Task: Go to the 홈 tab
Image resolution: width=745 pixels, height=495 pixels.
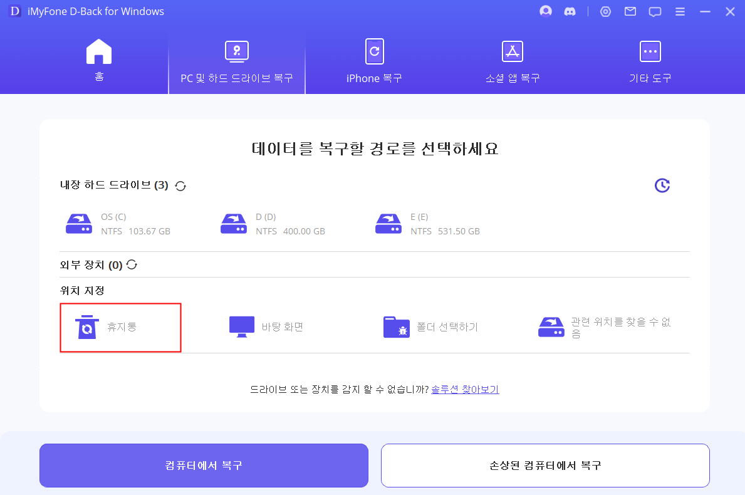Action: pos(99,60)
